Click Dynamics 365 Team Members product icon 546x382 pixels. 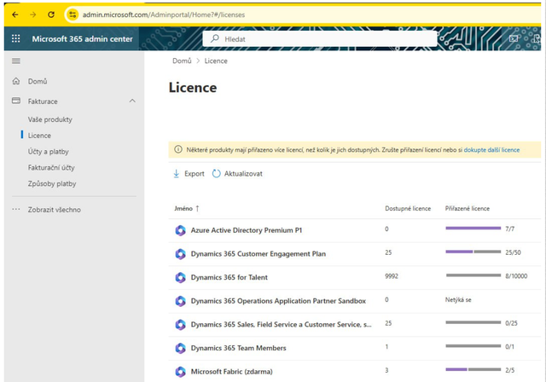[180, 348]
